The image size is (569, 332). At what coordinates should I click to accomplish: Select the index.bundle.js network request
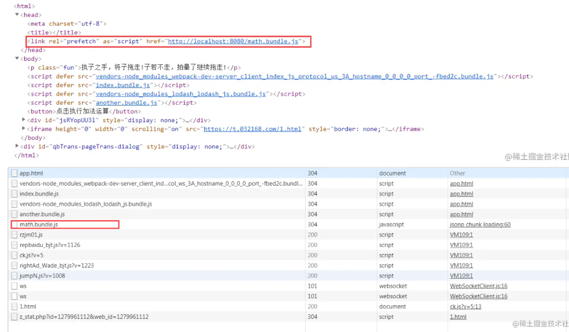click(288, 194)
